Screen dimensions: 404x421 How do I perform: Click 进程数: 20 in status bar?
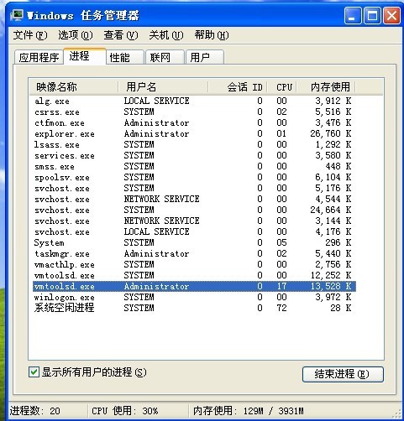[35, 411]
